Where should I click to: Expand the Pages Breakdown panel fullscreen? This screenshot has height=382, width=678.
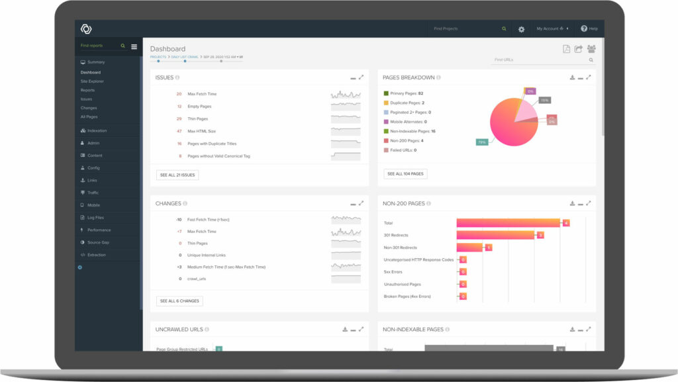click(x=589, y=77)
